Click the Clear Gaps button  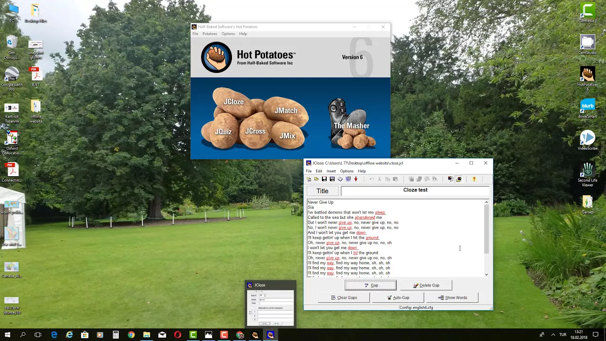(x=344, y=297)
